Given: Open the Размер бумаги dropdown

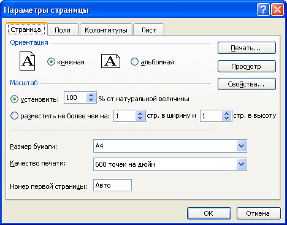Looking at the screenshot, I should click(x=241, y=146).
